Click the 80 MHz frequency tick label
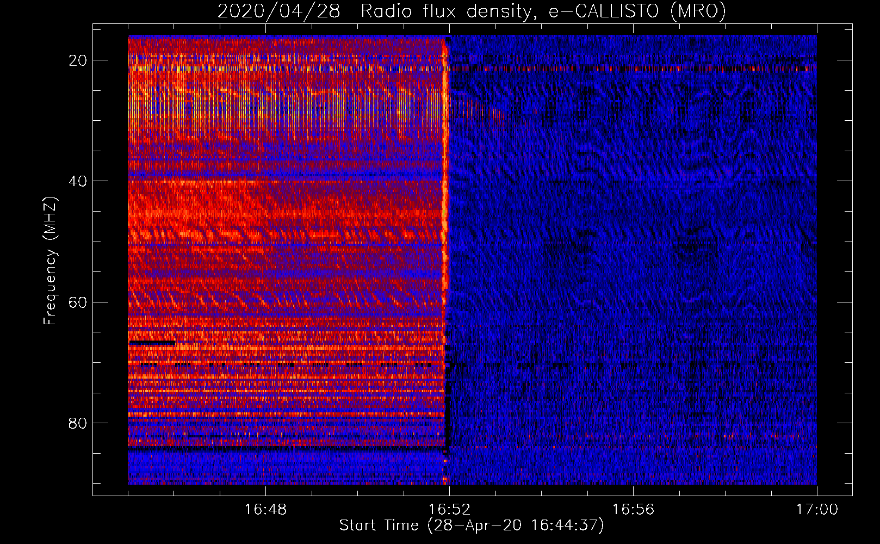 [78, 423]
